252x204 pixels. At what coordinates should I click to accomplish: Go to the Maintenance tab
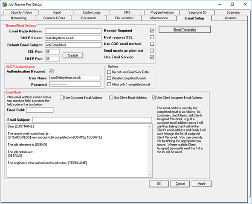pyautogui.click(x=159, y=18)
